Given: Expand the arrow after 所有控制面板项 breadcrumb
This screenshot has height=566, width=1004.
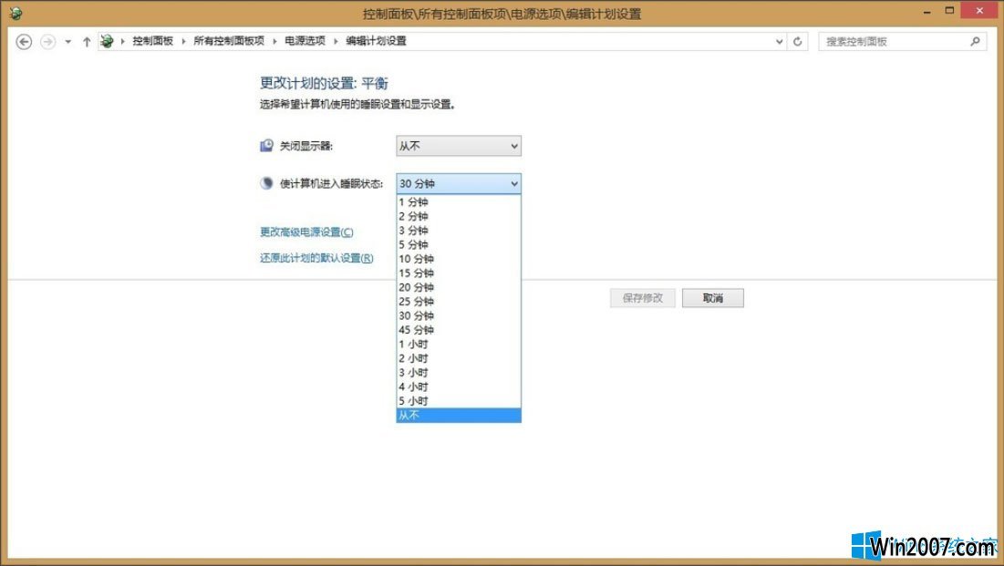Looking at the screenshot, I should point(274,42).
